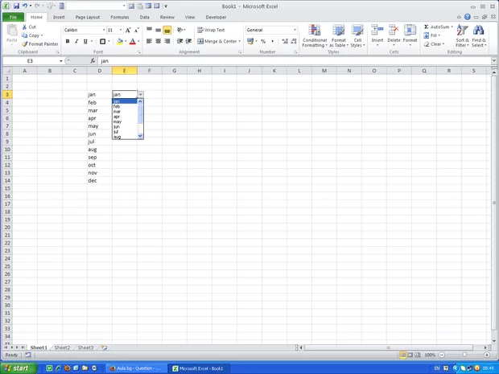Image resolution: width=499 pixels, height=374 pixels.
Task: Click the Insert Function fx icon
Action: click(93, 61)
